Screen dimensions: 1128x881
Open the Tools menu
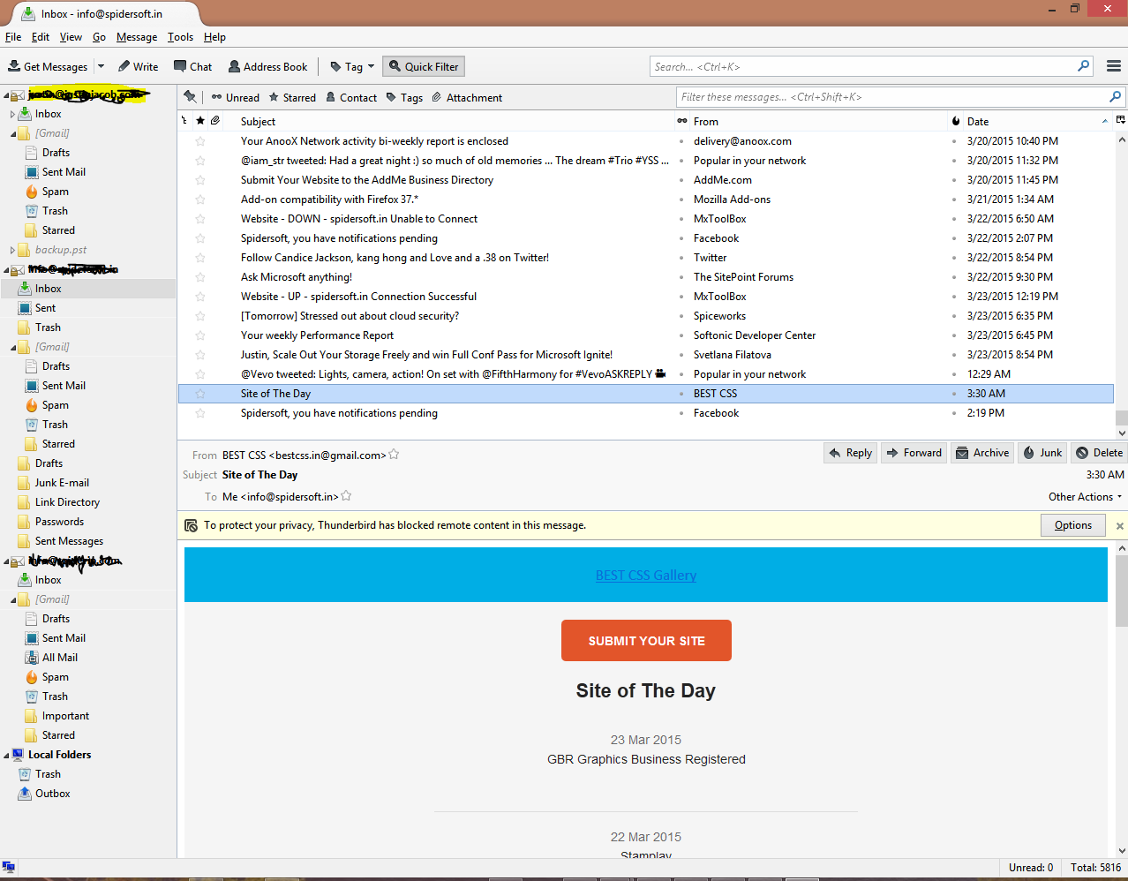pos(180,37)
